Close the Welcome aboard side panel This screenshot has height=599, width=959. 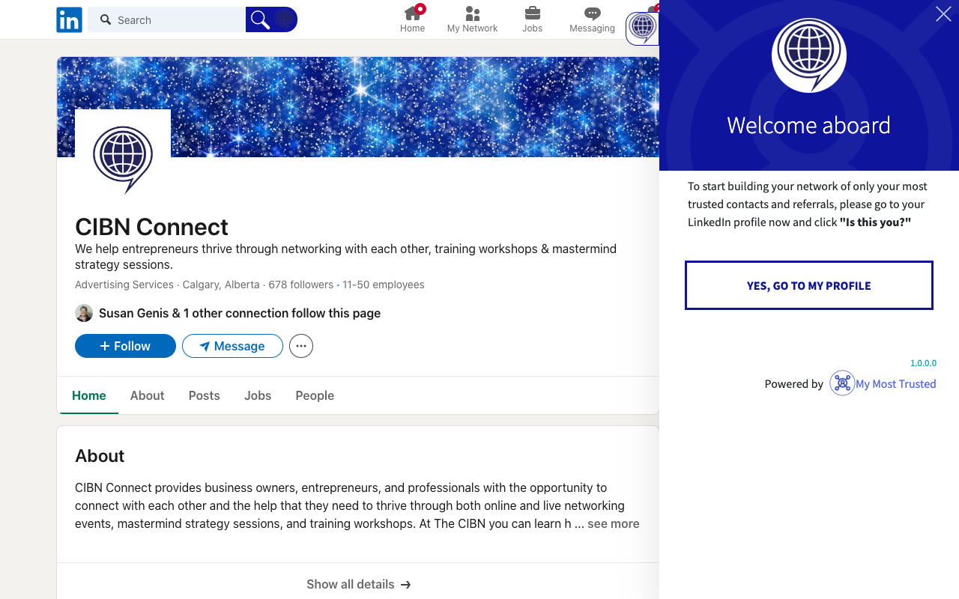(943, 13)
